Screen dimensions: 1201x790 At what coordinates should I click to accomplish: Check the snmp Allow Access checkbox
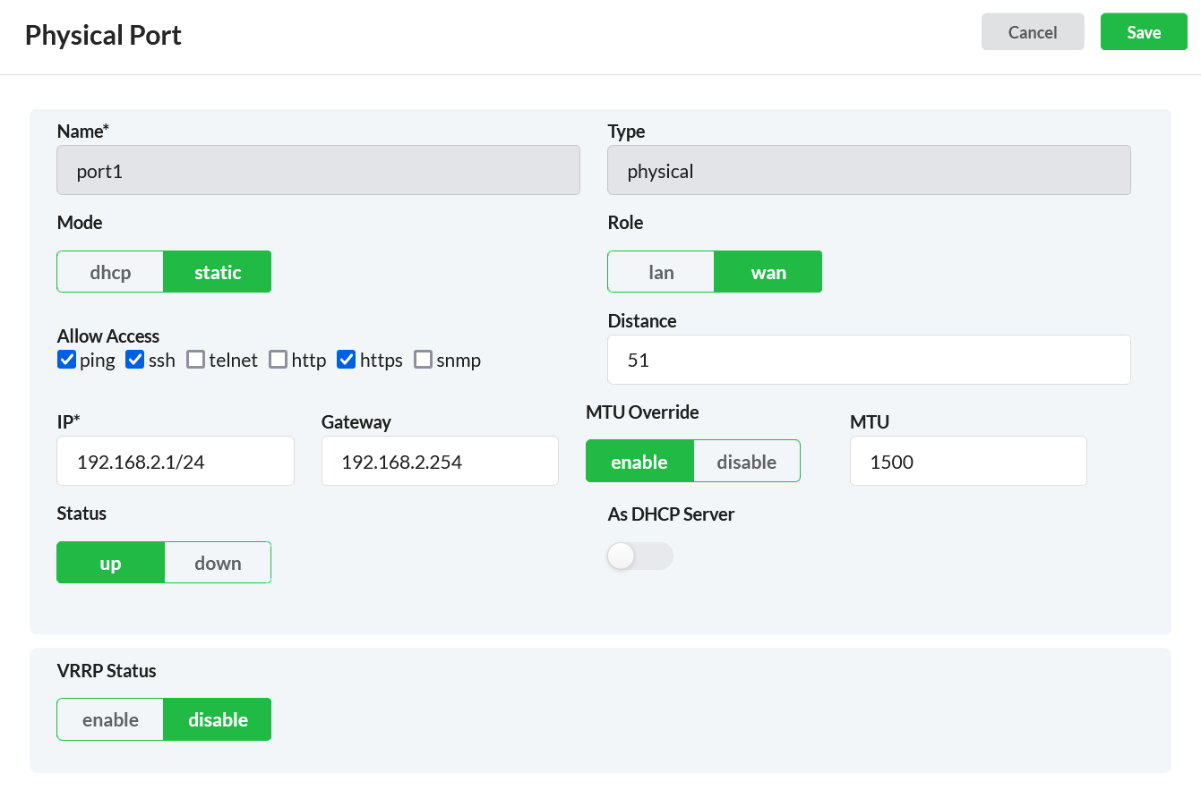tap(423, 360)
